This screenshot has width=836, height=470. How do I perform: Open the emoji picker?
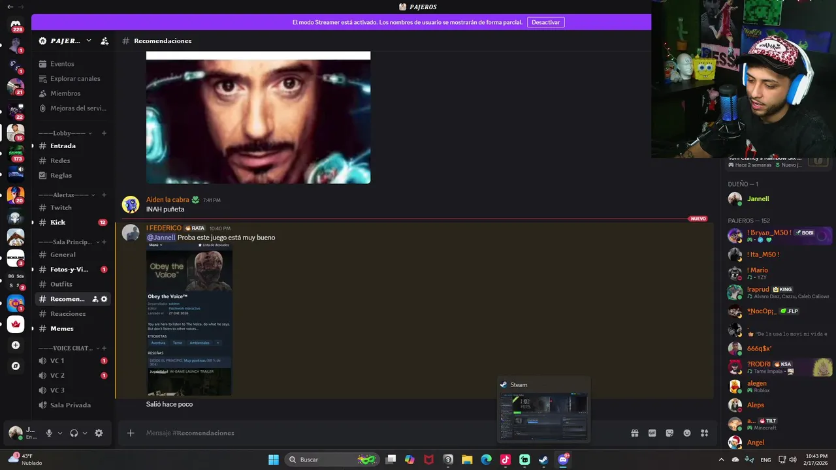point(687,433)
